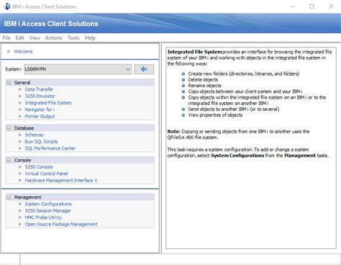Click the bullet icon beside Welcome

tap(9, 51)
